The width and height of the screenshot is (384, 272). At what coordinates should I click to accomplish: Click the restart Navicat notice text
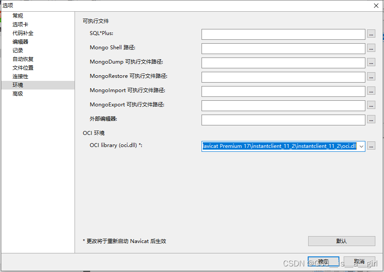point(124,241)
